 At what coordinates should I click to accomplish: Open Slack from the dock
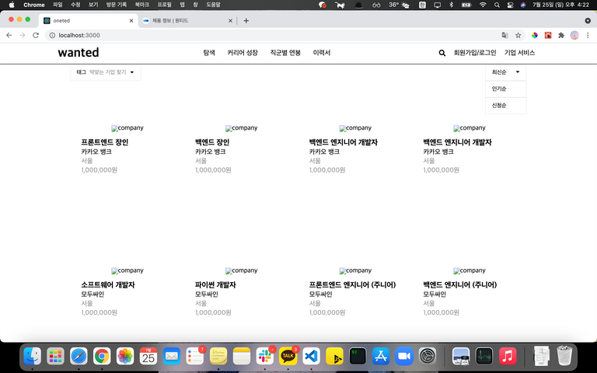coord(264,357)
